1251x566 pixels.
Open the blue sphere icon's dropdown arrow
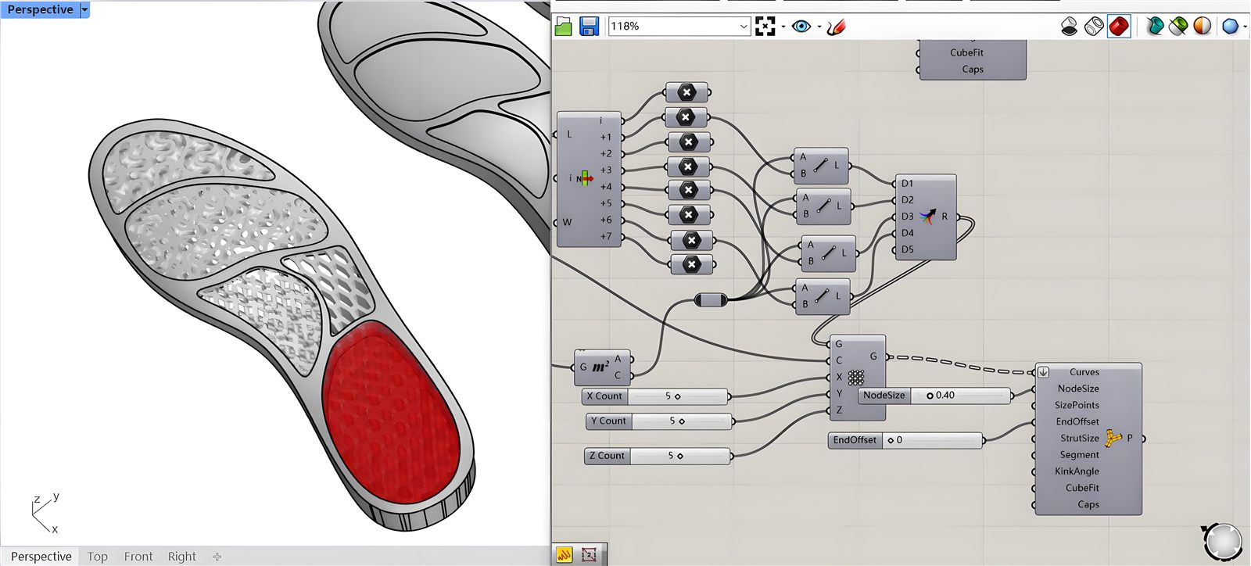tap(1244, 27)
